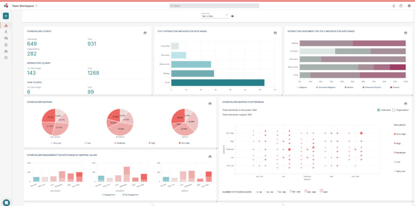Open the document sidebar icon
The height and width of the screenshot is (206, 415).
point(6,45)
